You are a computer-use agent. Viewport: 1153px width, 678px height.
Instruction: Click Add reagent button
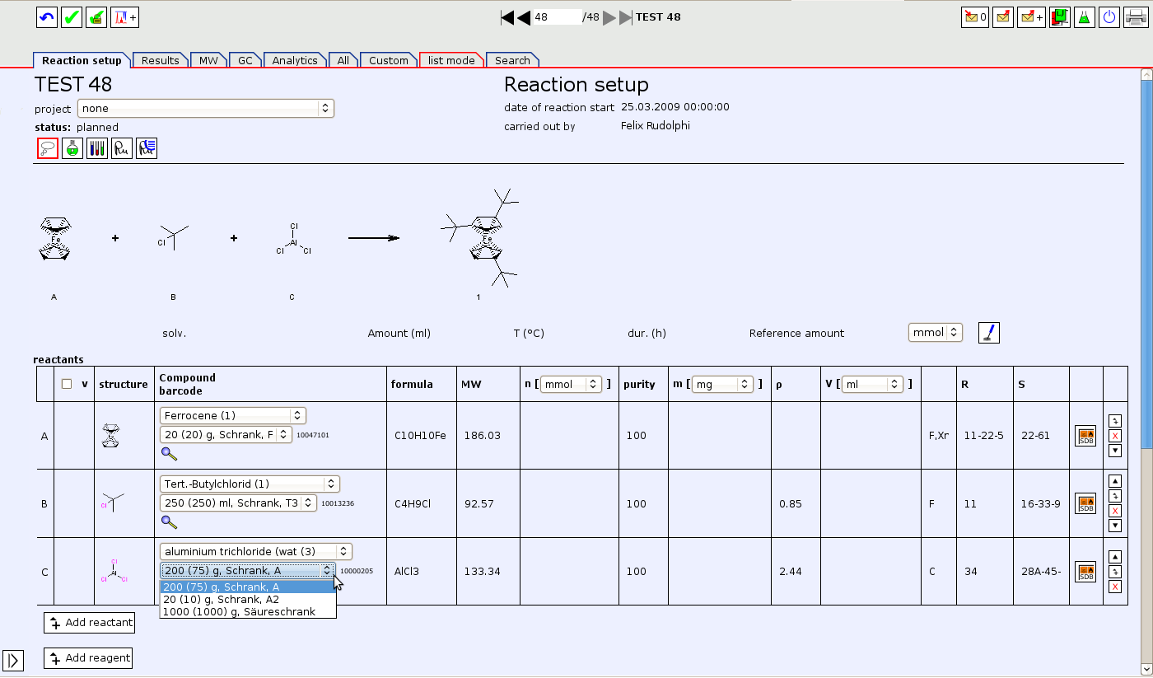click(x=88, y=657)
